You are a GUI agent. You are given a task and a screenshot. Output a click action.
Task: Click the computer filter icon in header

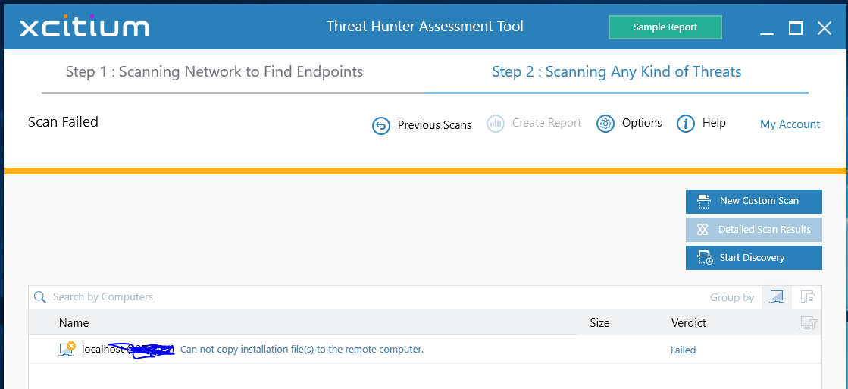(x=809, y=323)
